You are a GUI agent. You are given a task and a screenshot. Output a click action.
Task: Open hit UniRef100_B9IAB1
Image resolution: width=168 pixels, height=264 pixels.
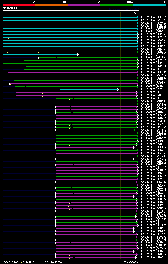tap(154, 69)
